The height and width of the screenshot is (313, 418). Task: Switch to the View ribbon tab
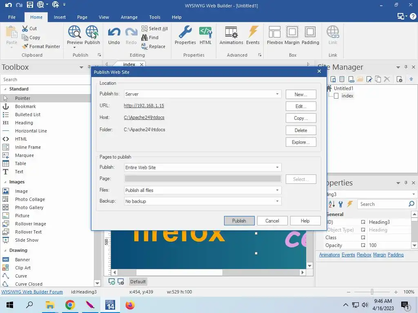point(104,17)
